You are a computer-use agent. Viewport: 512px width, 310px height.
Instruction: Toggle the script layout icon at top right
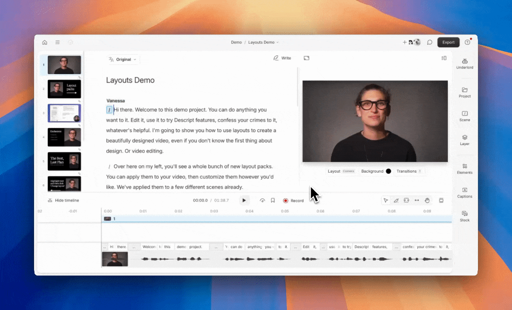pyautogui.click(x=444, y=58)
